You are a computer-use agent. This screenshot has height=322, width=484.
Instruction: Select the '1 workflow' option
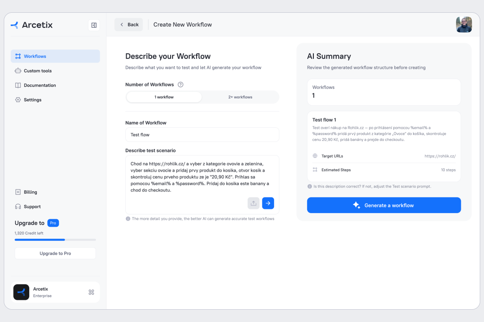pyautogui.click(x=164, y=97)
